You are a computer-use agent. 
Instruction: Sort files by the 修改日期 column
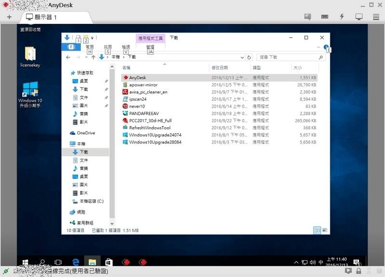click(220, 68)
